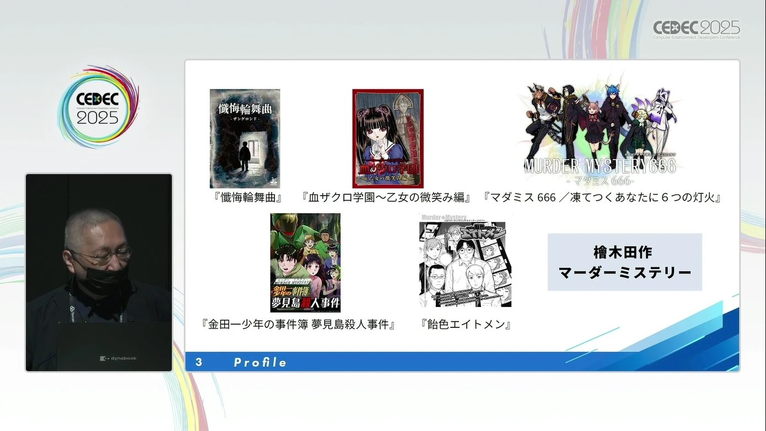Click the speaker camera feed panel
The image size is (766, 431).
tap(99, 272)
